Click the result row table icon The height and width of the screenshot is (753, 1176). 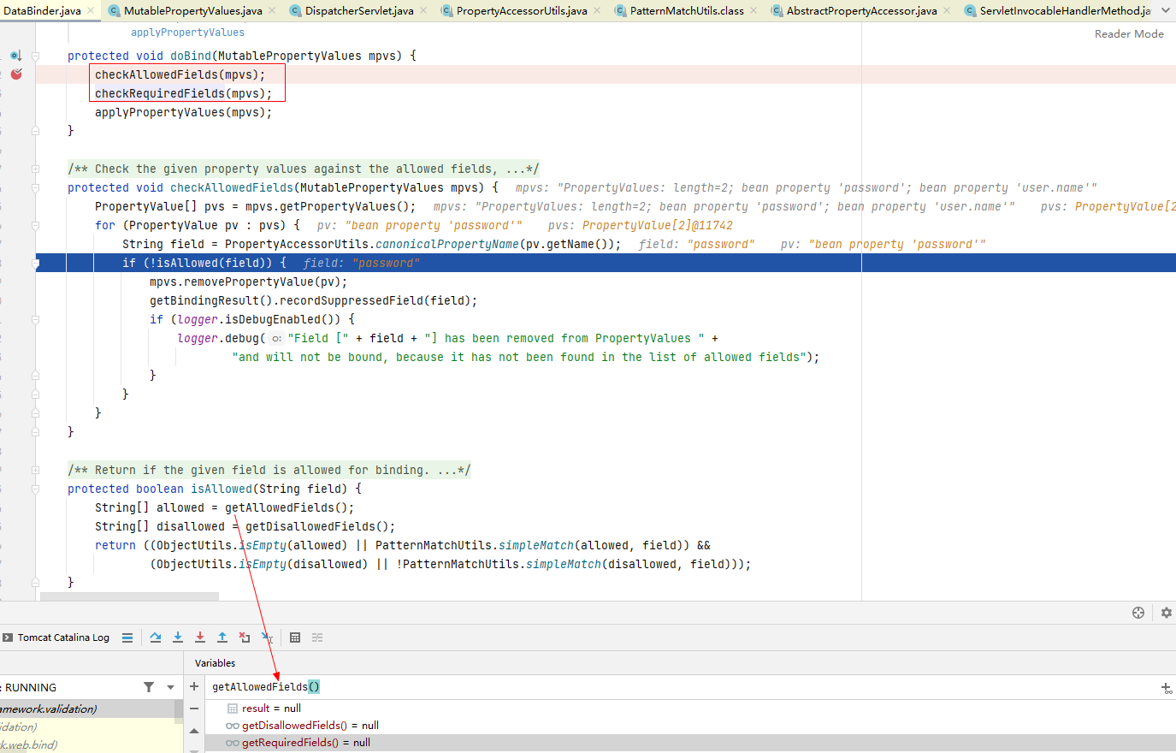(x=233, y=709)
